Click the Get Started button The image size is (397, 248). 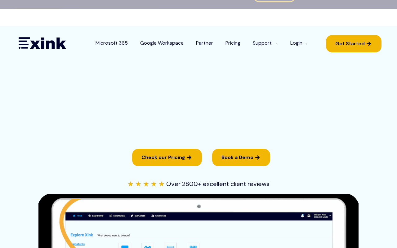354,44
